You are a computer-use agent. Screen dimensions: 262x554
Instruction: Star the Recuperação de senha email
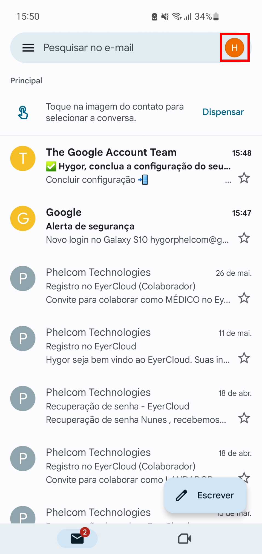(x=244, y=418)
